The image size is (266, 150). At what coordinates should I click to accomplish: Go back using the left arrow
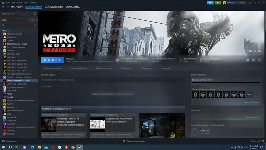[3, 7]
